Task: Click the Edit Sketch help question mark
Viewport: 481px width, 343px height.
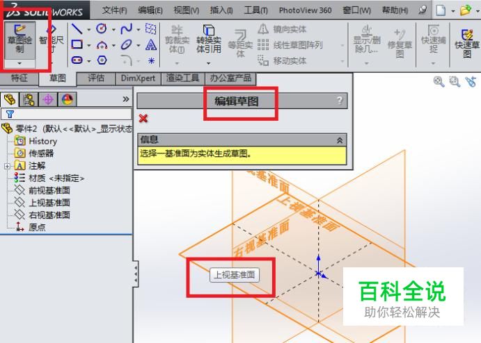Action: pyautogui.click(x=340, y=101)
